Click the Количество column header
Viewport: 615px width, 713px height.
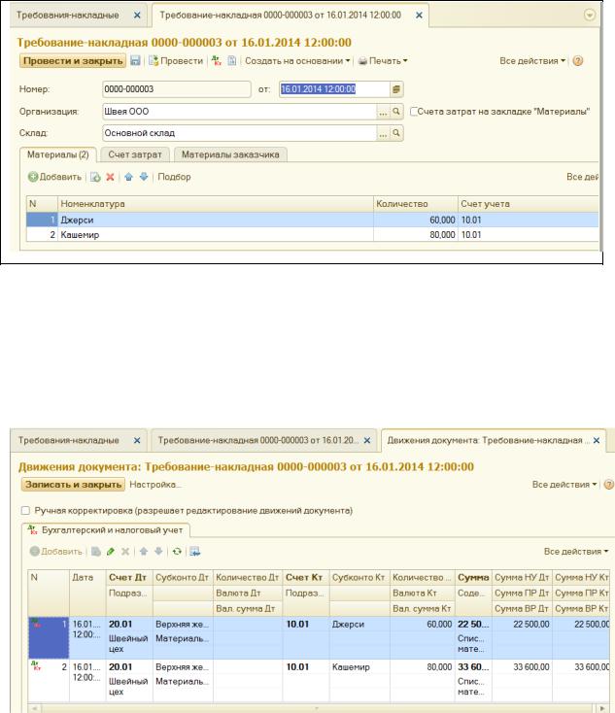[x=415, y=204]
